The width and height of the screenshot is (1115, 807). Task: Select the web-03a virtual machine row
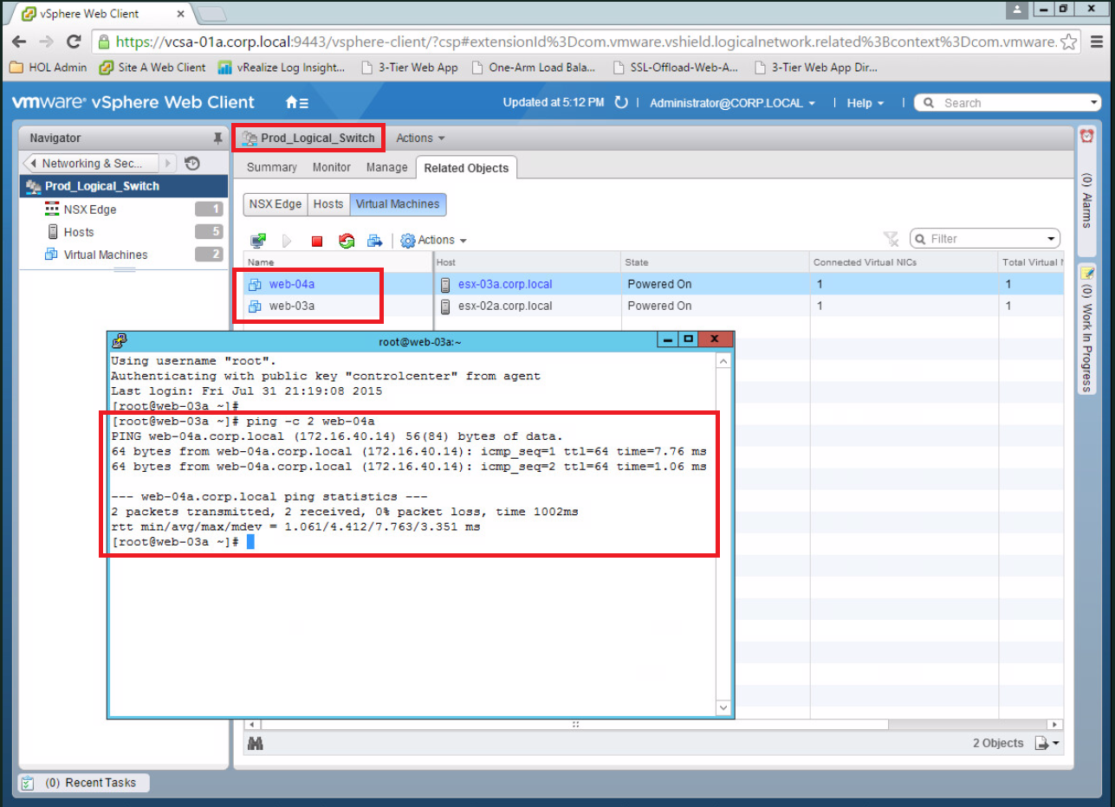[652, 306]
